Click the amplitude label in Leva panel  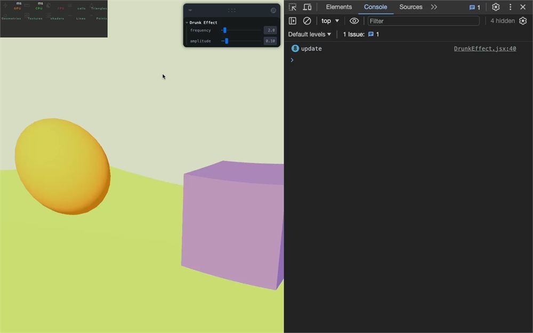(200, 41)
